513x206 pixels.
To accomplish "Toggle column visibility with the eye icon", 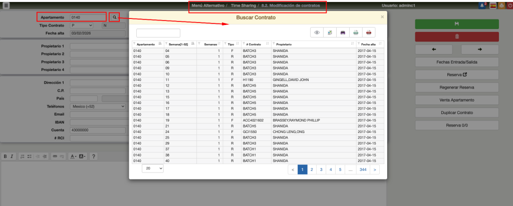I will [317, 32].
